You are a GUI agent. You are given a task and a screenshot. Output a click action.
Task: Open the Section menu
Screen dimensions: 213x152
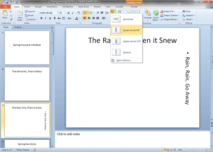click(31, 20)
